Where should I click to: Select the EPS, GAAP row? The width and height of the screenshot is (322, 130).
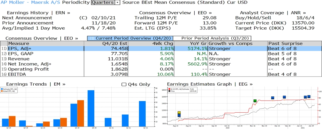pyautogui.click(x=161, y=54)
